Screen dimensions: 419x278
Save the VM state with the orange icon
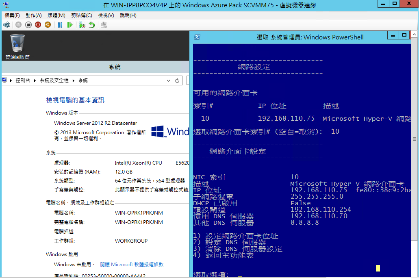[48, 25]
